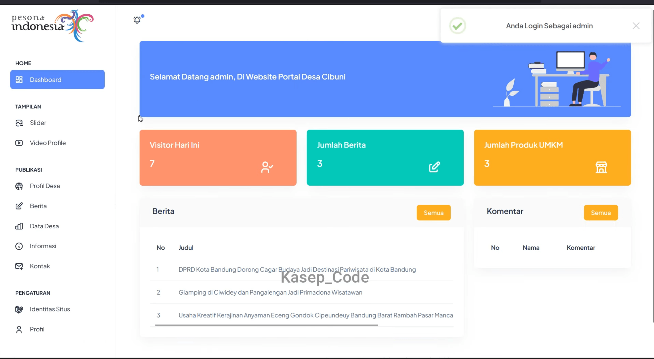Click the Slider image icon
Viewport: 654px width, 359px height.
[x=19, y=123]
